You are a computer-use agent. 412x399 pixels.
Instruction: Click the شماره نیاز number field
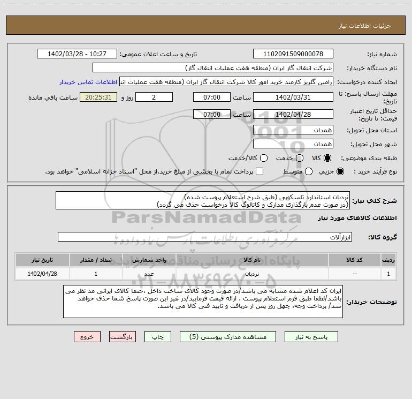[x=293, y=54]
